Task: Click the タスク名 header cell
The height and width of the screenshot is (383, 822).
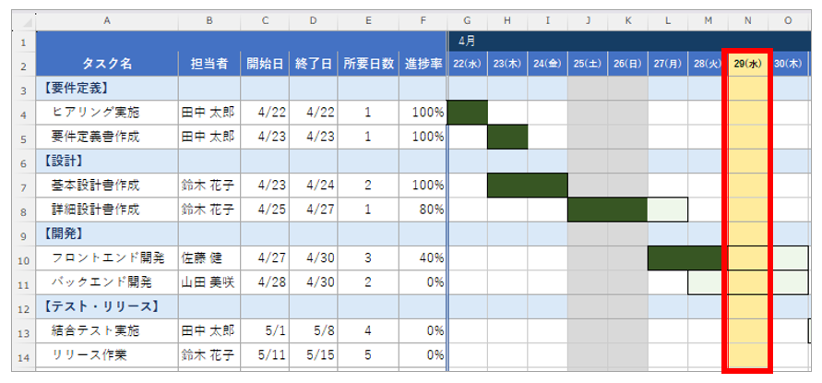Action: (107, 64)
